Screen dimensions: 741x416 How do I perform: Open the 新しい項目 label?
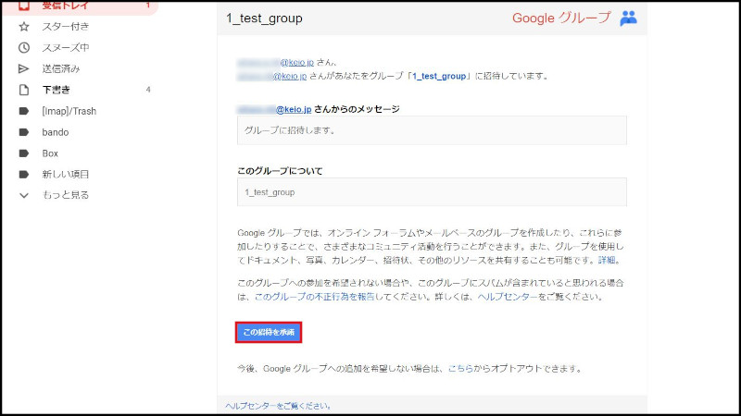tap(66, 175)
